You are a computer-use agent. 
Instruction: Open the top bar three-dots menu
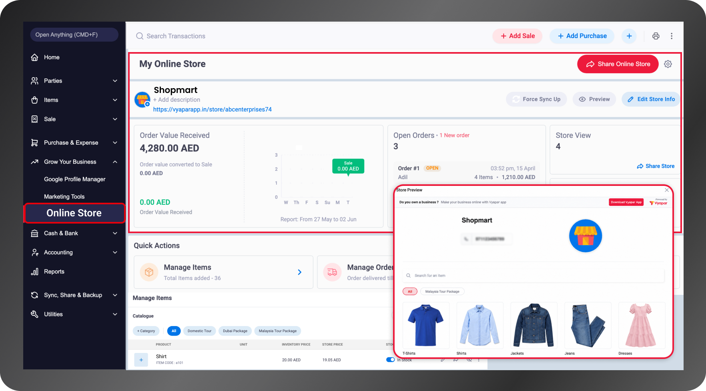672,36
